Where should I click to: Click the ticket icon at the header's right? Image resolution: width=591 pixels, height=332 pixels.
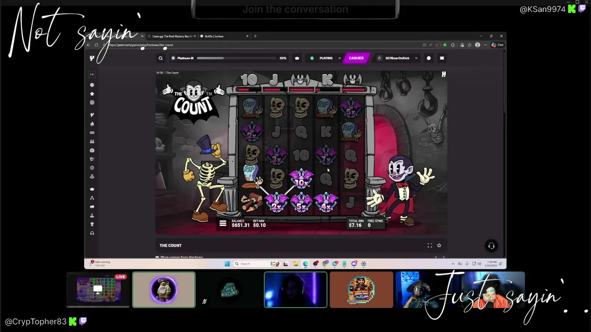442,58
